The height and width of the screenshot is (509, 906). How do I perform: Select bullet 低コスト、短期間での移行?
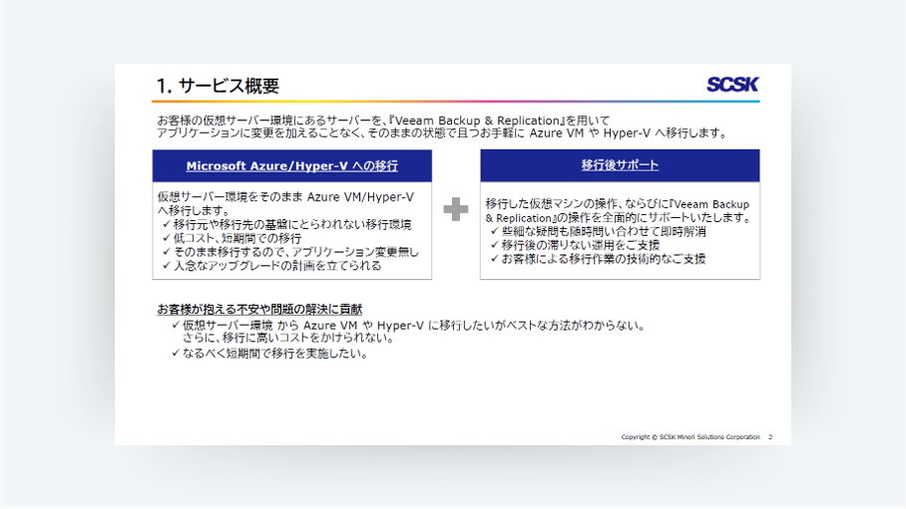(237, 238)
